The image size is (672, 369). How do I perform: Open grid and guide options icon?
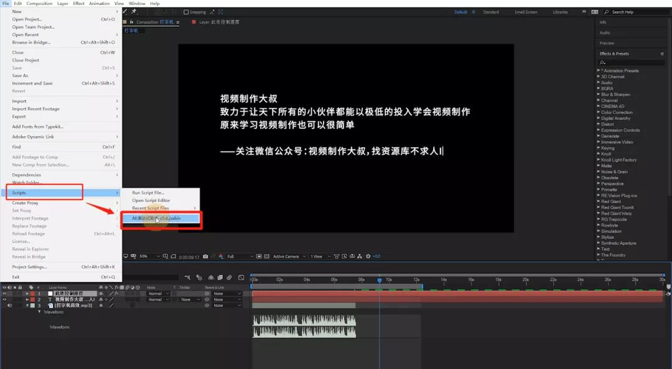(x=166, y=256)
